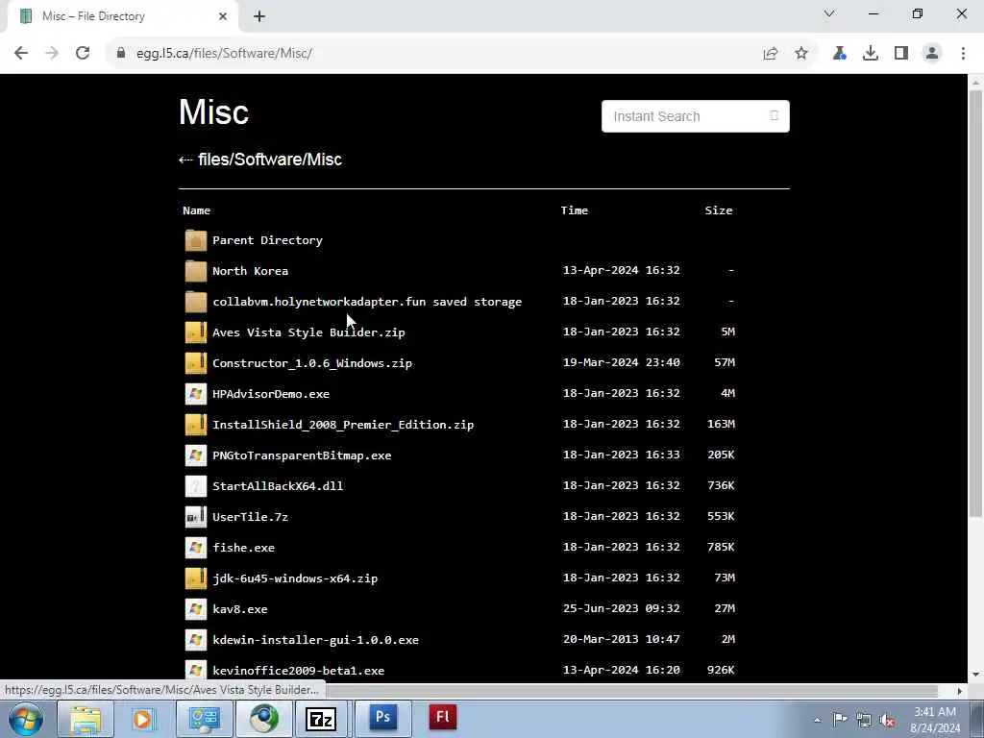
Task: Download StartAllBackX64.dll
Action: (x=278, y=486)
